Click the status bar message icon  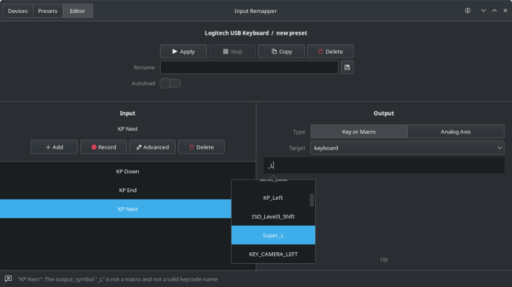8,279
